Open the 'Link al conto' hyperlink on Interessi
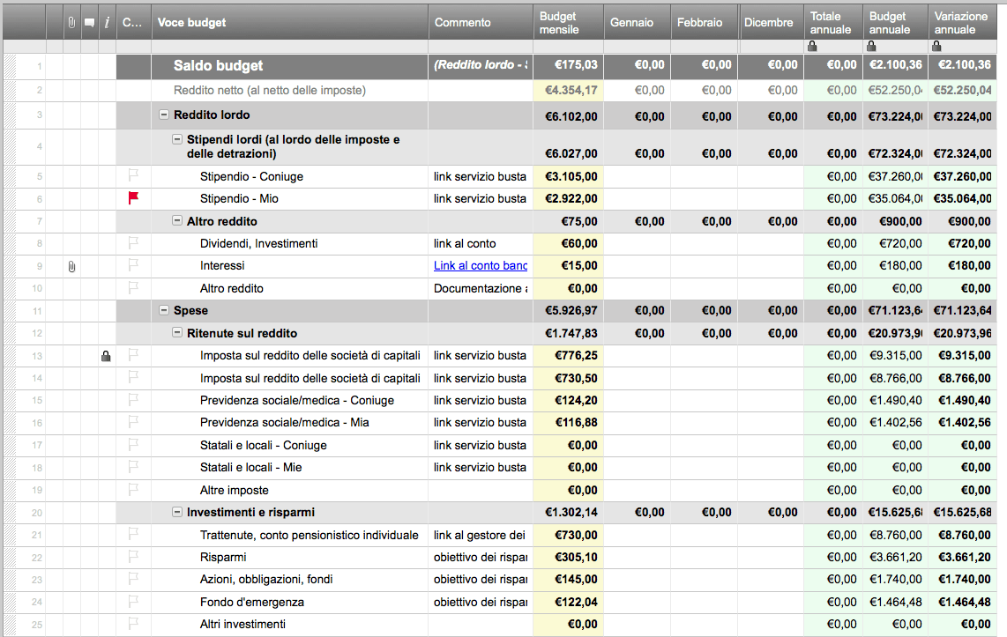Screen dimensions: 1007x637 481,266
